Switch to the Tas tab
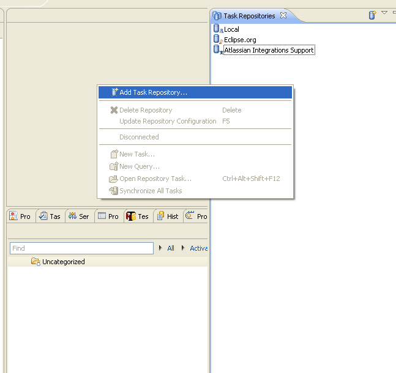The image size is (396, 373). click(50, 216)
